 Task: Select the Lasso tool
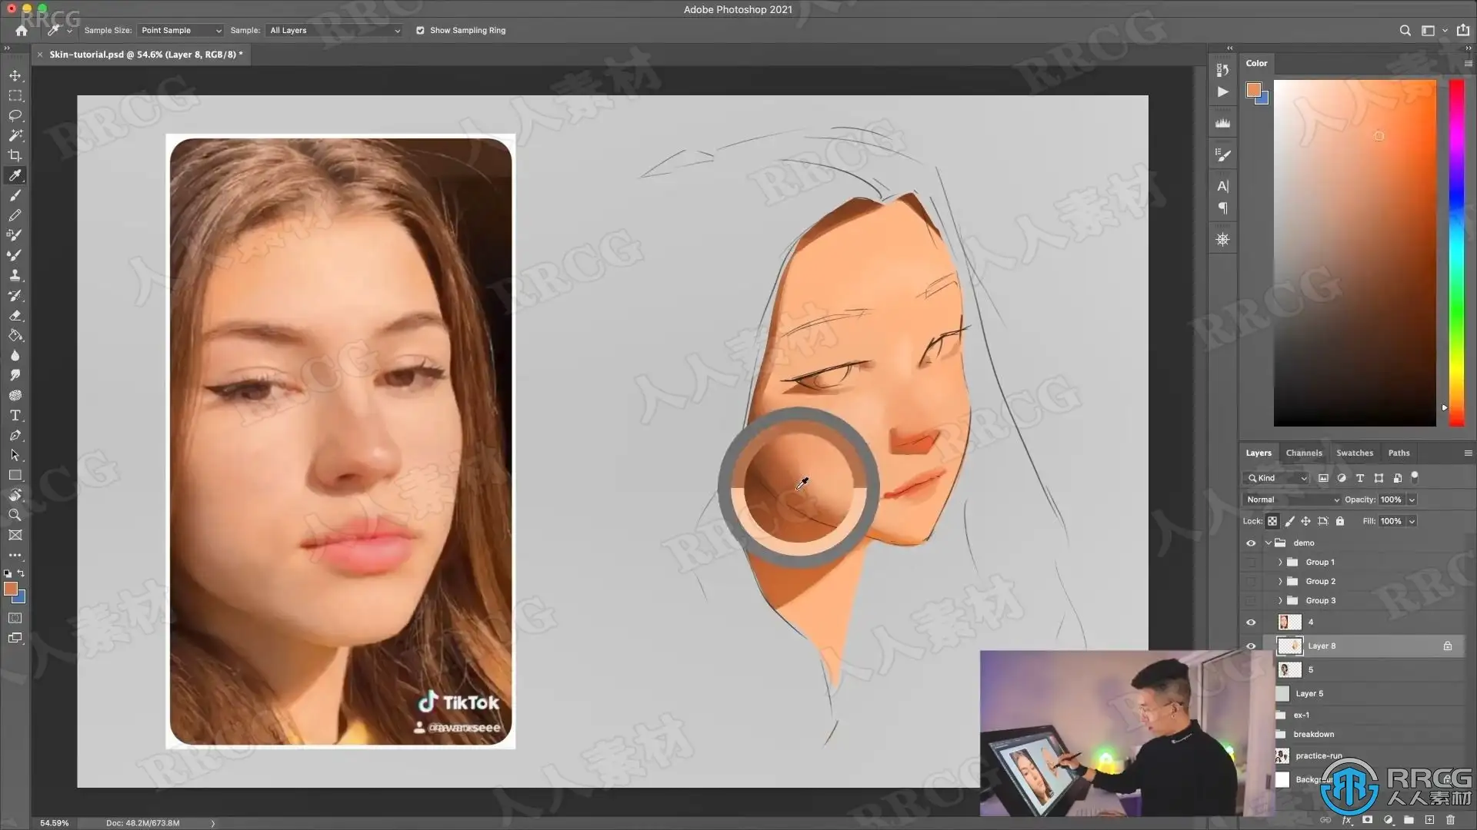pos(15,115)
